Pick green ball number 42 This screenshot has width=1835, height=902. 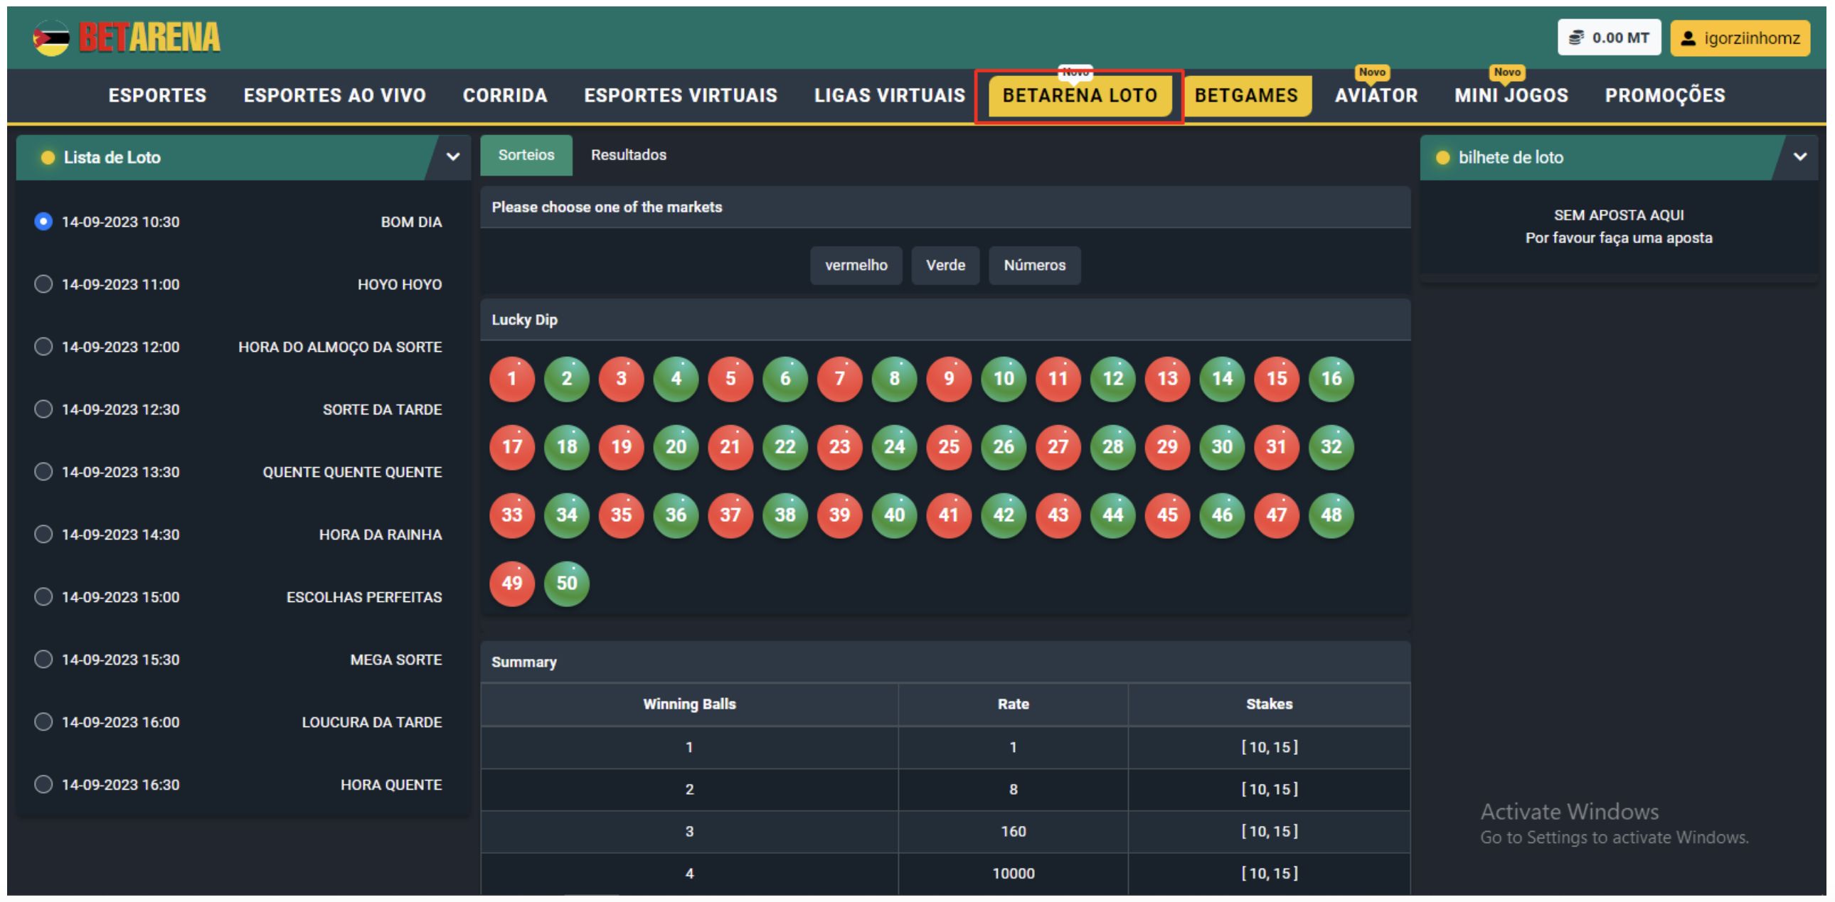pos(1004,515)
